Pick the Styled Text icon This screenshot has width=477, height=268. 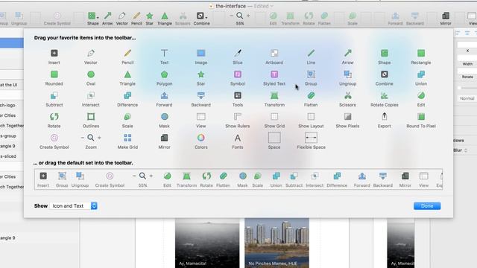pyautogui.click(x=274, y=74)
